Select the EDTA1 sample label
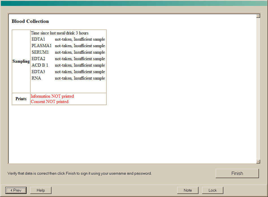 click(38, 40)
